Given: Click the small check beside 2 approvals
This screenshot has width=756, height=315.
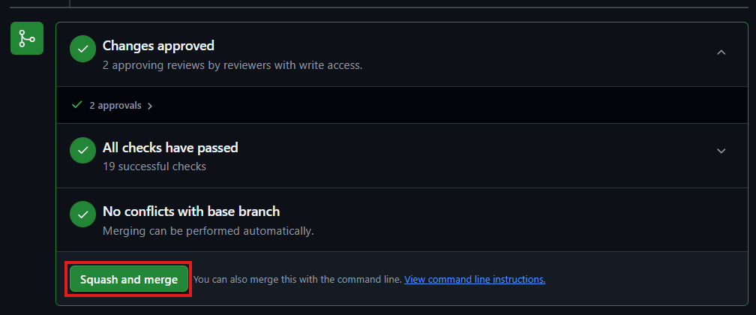Looking at the screenshot, I should (x=76, y=105).
